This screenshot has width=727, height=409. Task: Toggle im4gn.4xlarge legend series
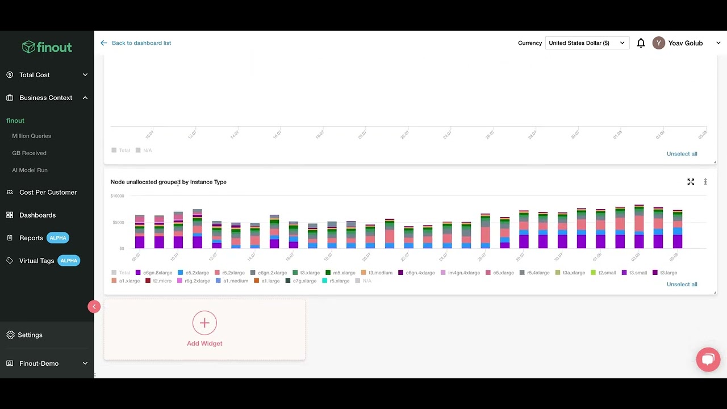click(x=460, y=273)
